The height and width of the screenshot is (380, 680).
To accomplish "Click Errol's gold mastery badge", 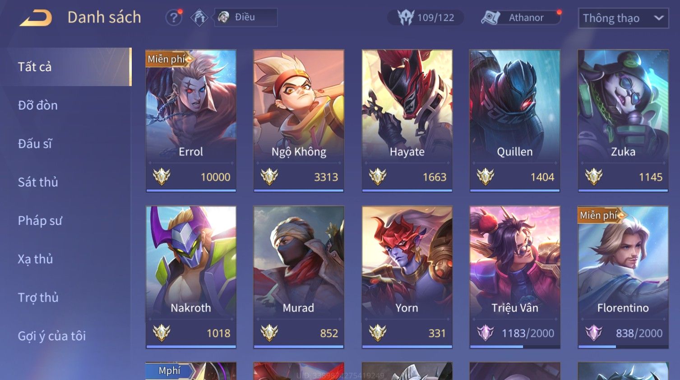I will click(x=161, y=177).
